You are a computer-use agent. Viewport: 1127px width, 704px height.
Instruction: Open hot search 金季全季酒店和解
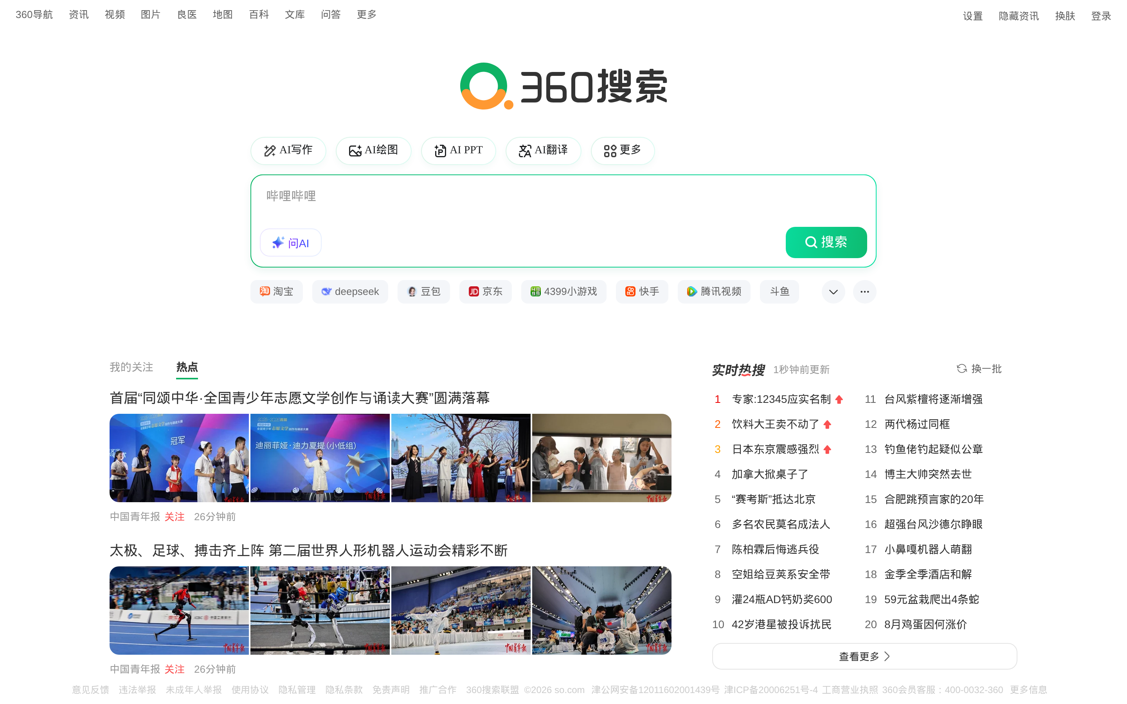(928, 575)
